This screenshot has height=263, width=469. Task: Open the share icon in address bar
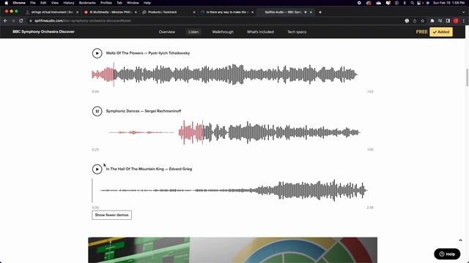click(x=415, y=20)
